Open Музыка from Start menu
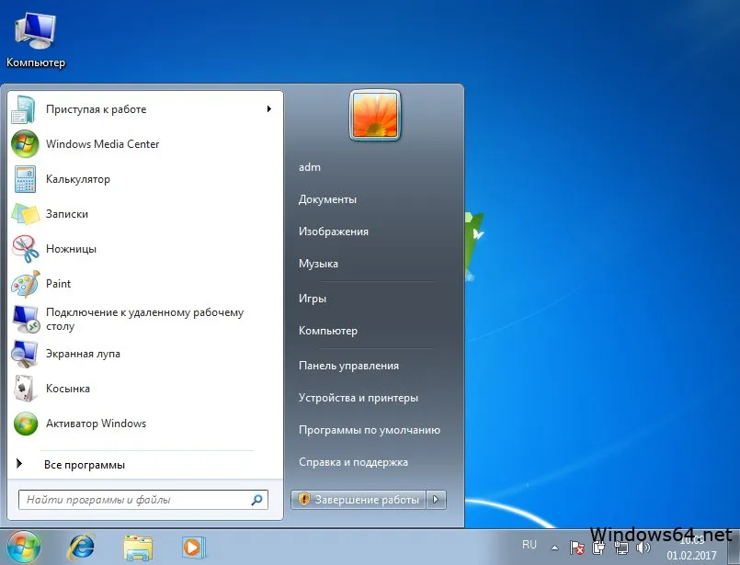Screen dimensions: 740x565 [x=319, y=264]
